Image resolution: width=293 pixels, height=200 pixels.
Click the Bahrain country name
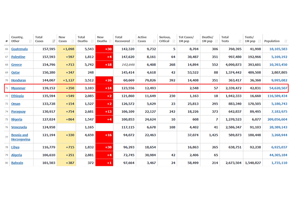(17, 163)
